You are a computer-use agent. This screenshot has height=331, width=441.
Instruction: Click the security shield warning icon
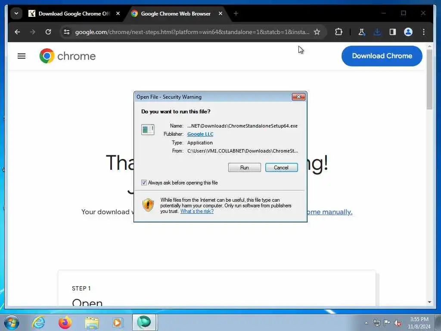(x=148, y=205)
